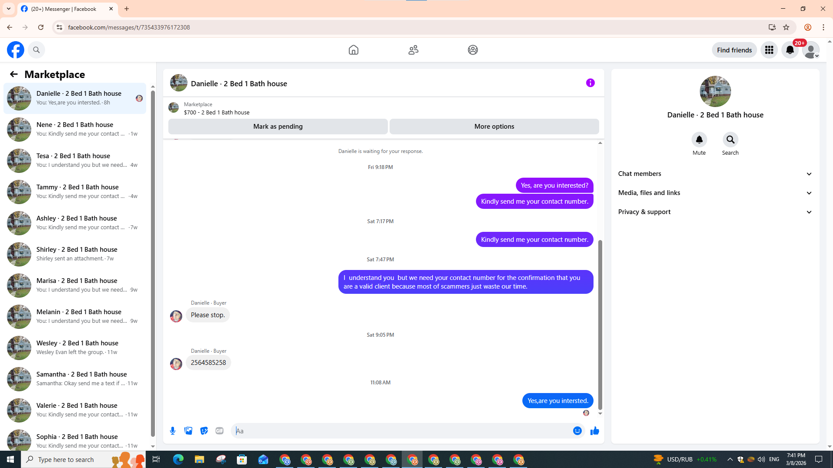The image size is (833, 468).
Task: Open the sticker picker icon
Action: tap(204, 431)
